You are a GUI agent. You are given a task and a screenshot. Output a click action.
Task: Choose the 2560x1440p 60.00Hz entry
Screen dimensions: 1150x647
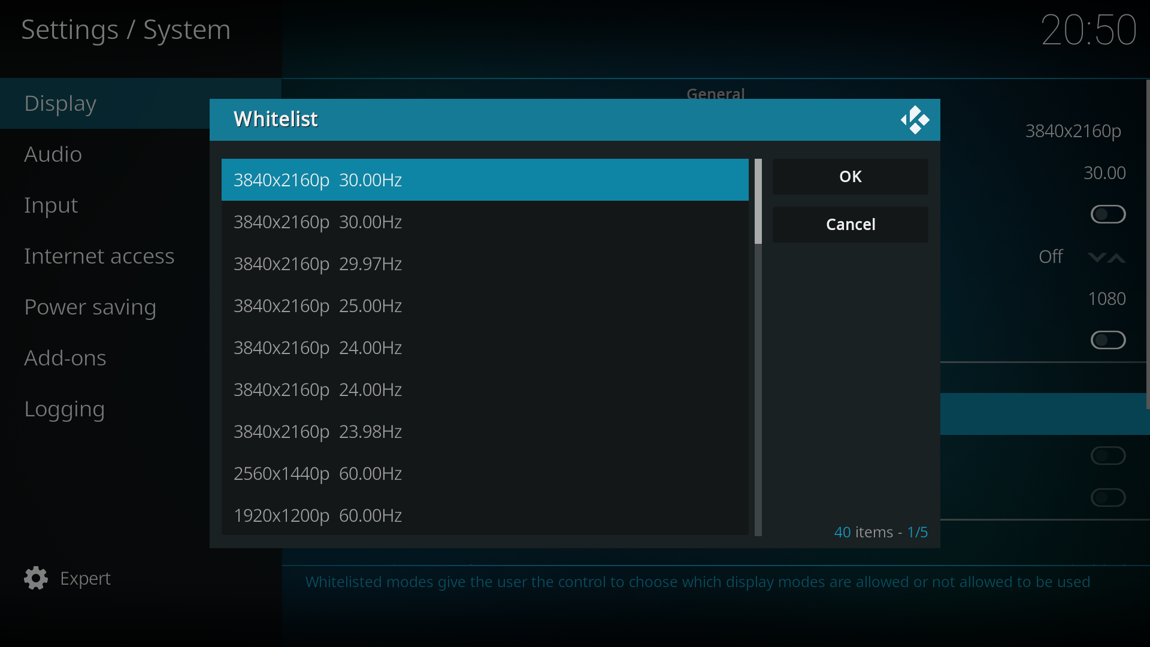[485, 473]
